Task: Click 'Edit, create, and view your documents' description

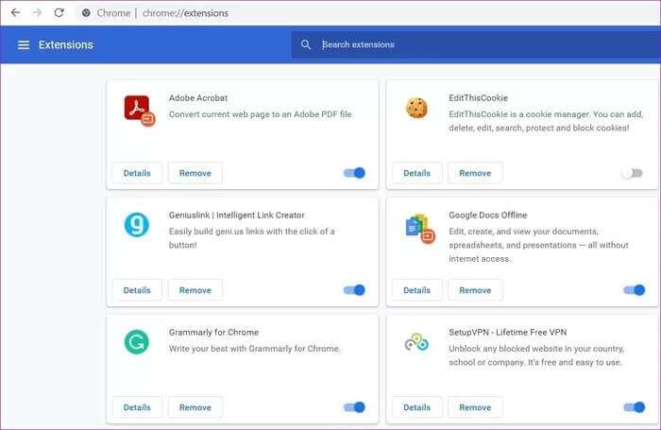Action: coord(538,245)
